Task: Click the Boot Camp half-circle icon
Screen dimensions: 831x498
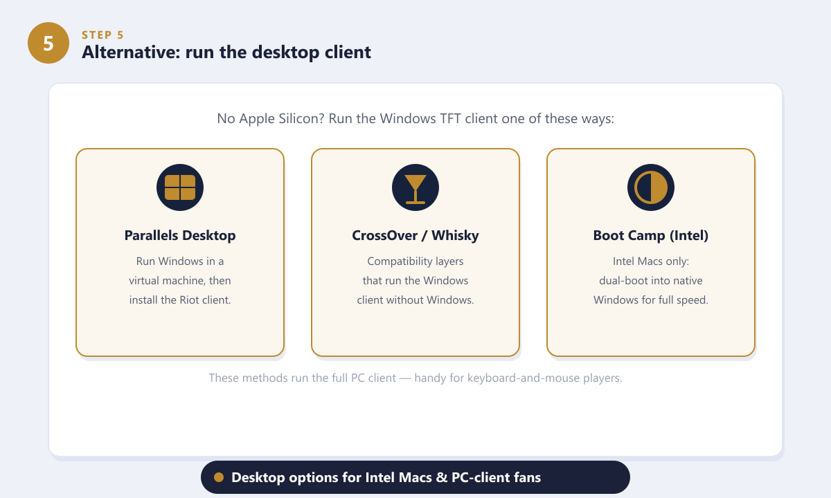Action: [651, 187]
